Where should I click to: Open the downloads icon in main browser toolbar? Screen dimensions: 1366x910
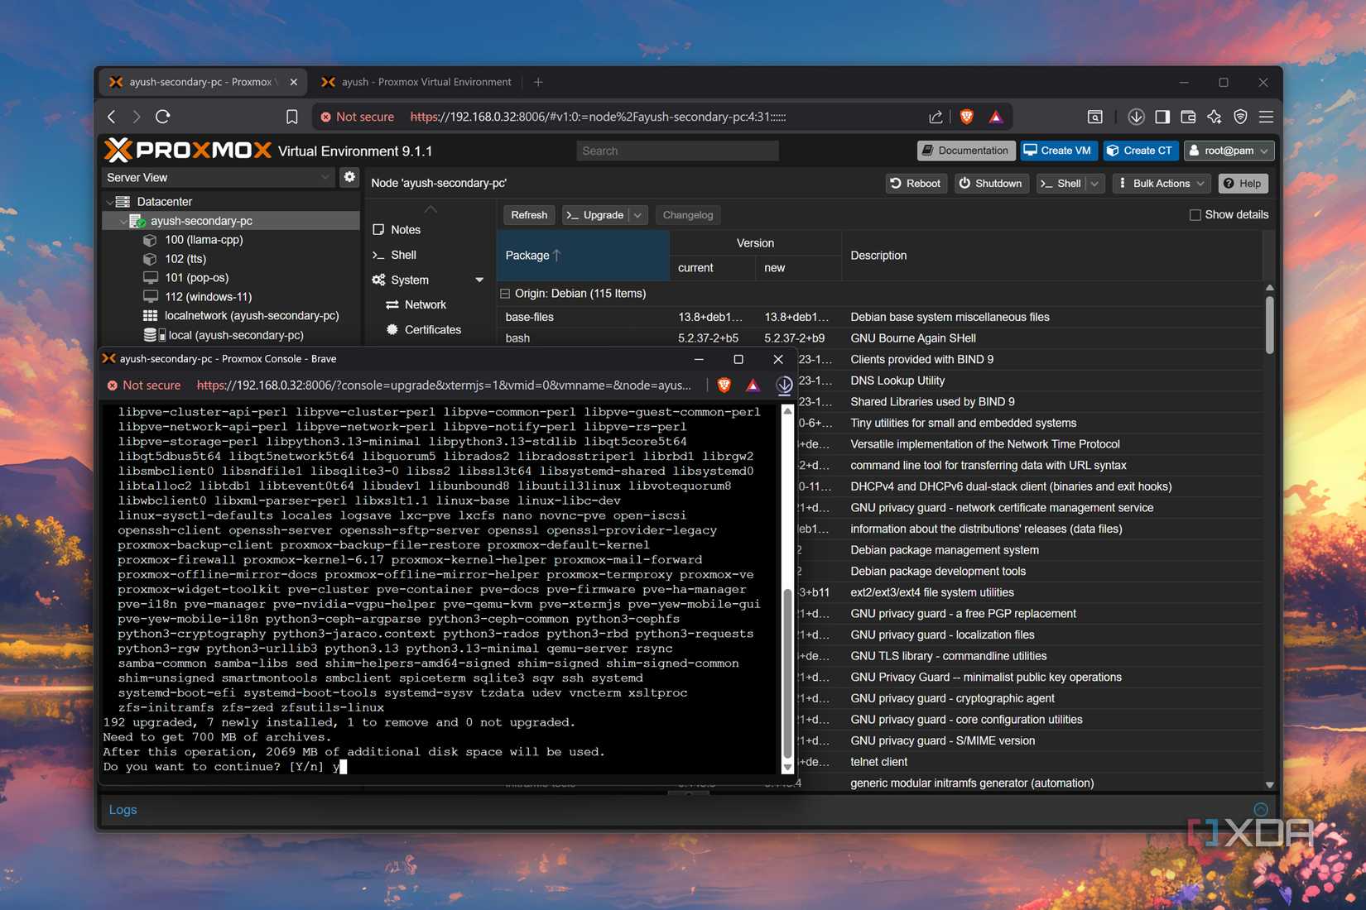[x=1136, y=117]
